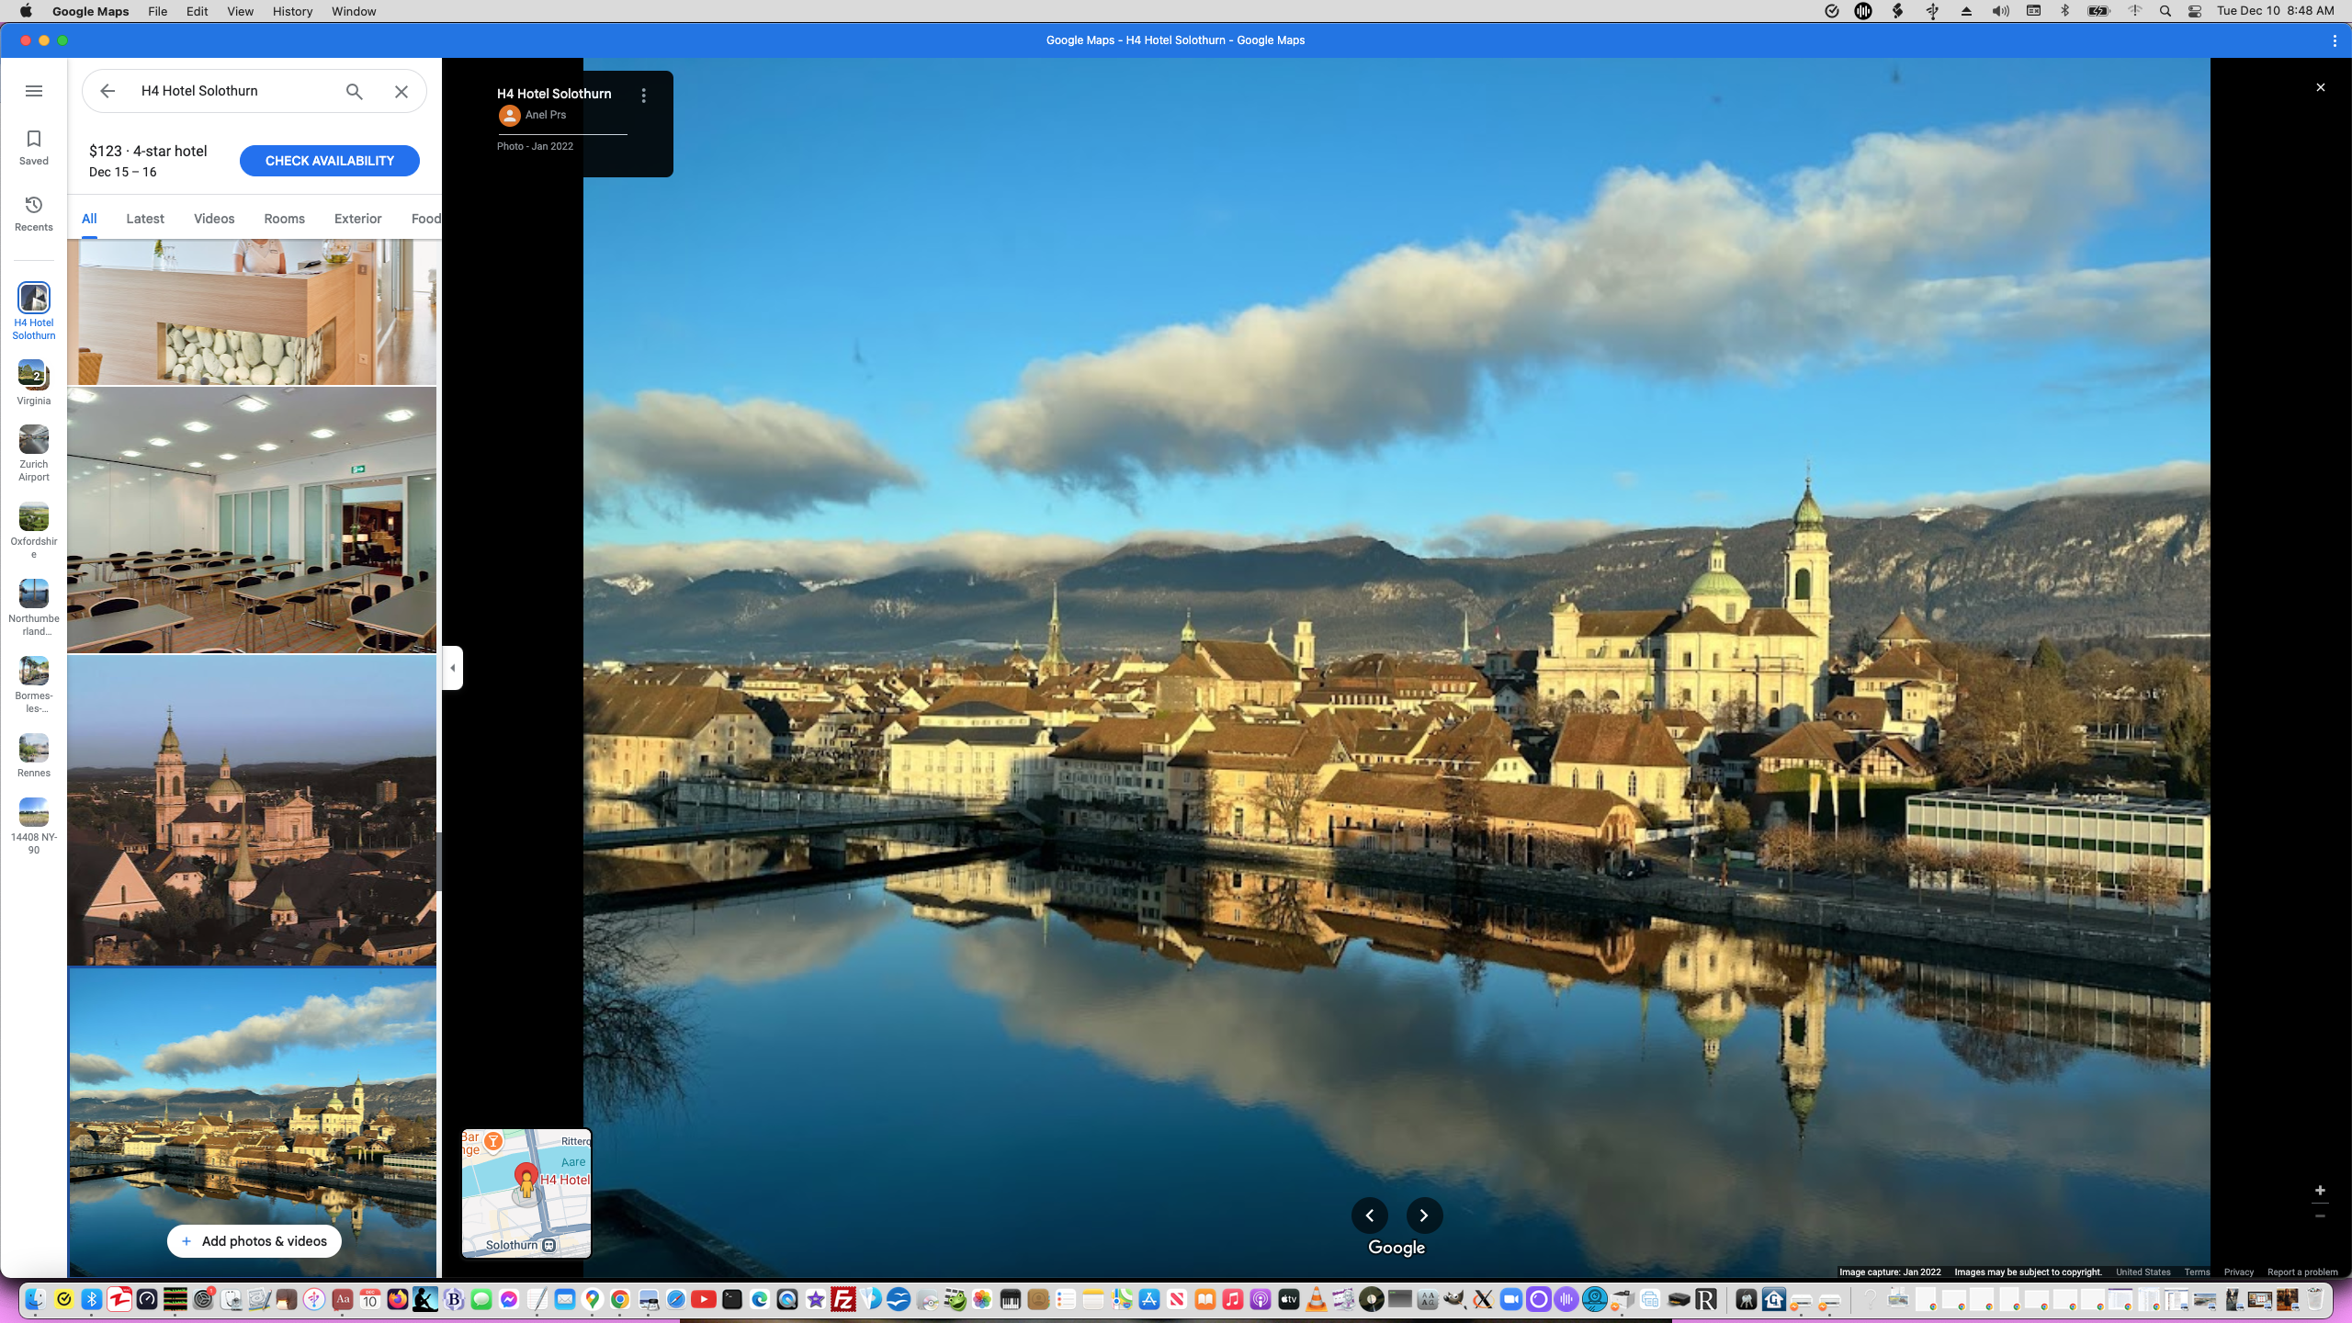Screen dimensions: 2352x1323
Task: Open the cathedral at dusk thumbnail
Action: click(252, 810)
